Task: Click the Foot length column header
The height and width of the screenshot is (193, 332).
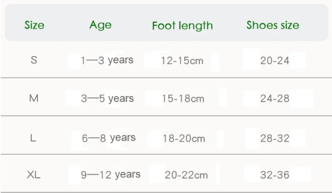Action: coord(182,26)
